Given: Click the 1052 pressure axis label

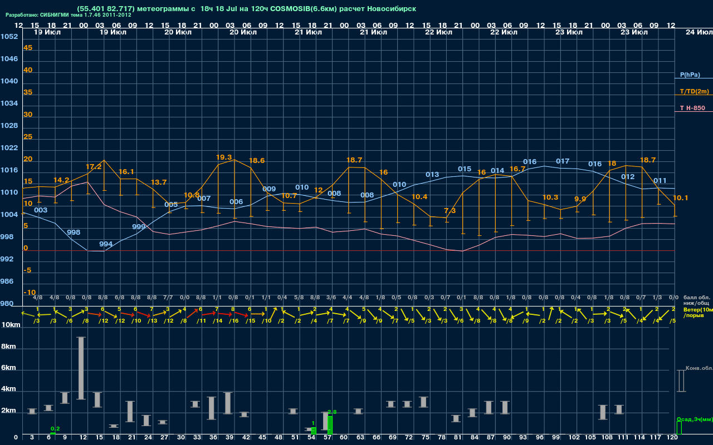Looking at the screenshot, I should pos(9,37).
